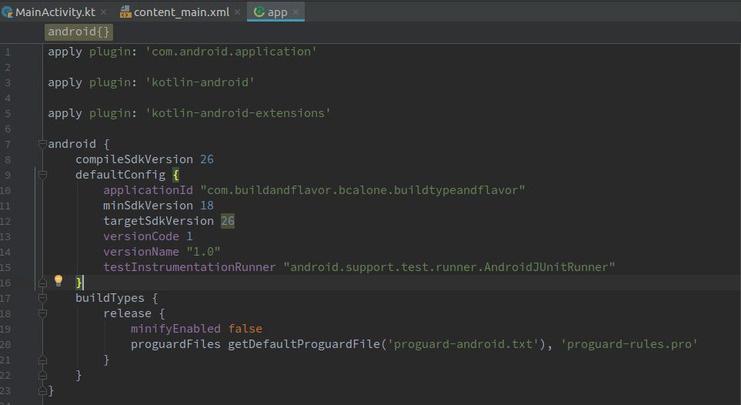This screenshot has width=741, height=405.
Task: Click line number 8 in the gutter
Action: pos(8,159)
